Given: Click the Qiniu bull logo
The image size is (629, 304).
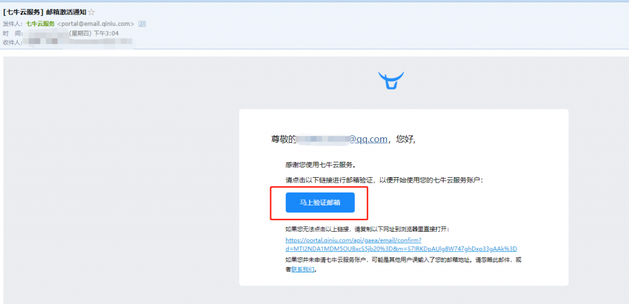Looking at the screenshot, I should [x=391, y=80].
